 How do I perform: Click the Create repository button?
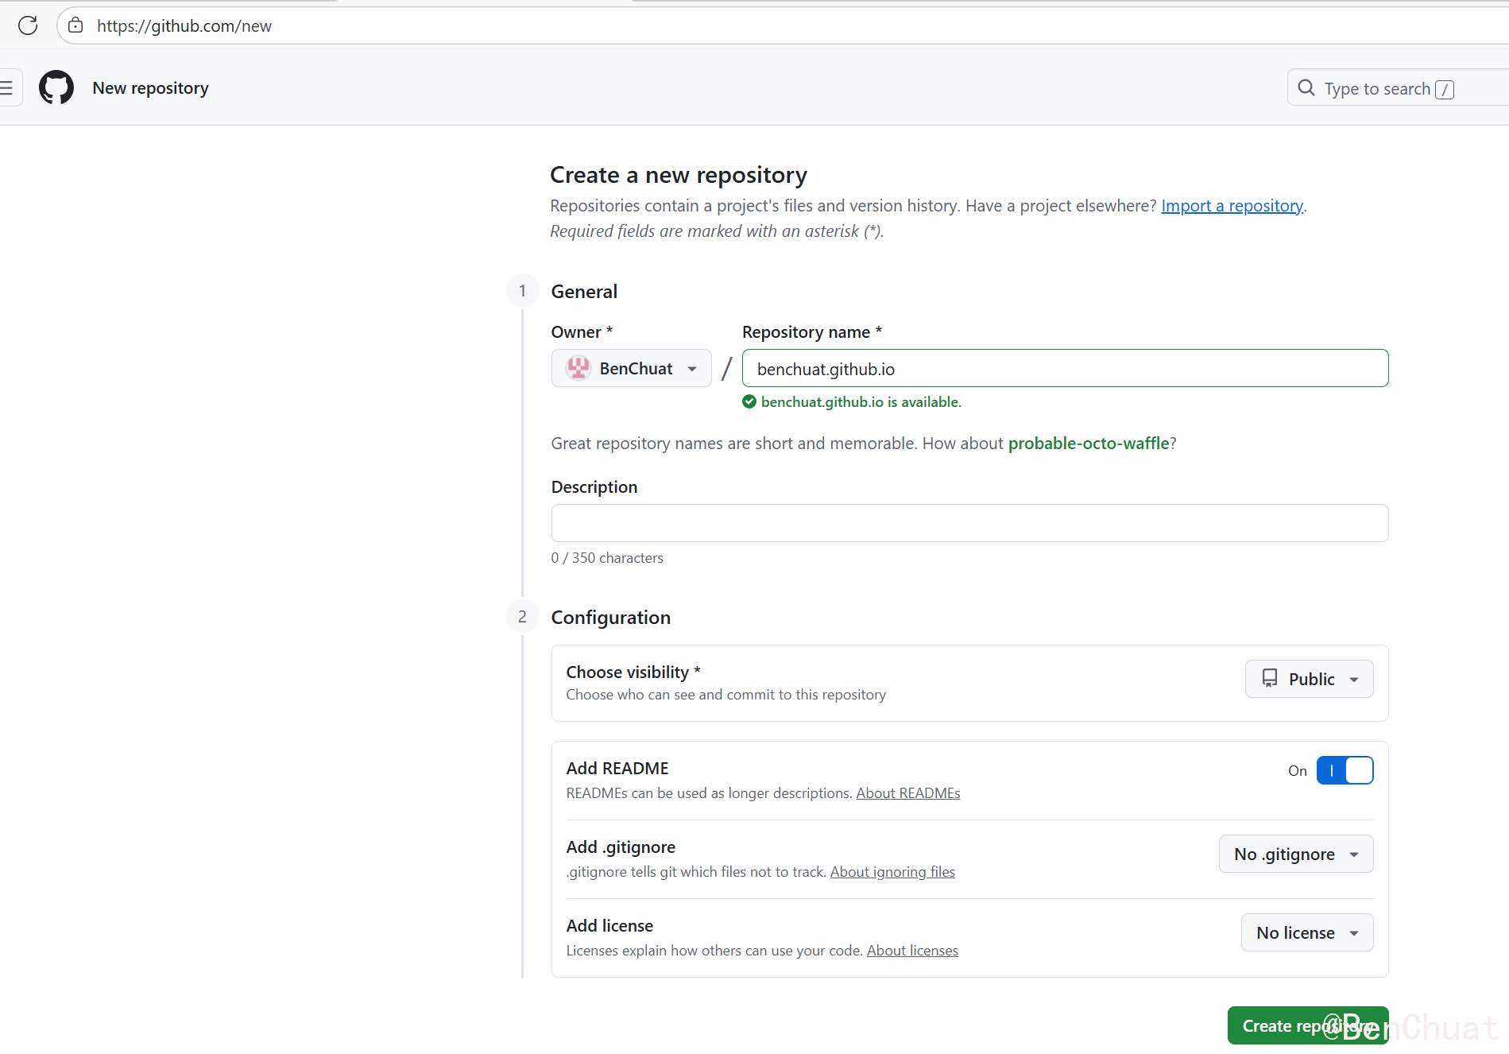pos(1307,1025)
